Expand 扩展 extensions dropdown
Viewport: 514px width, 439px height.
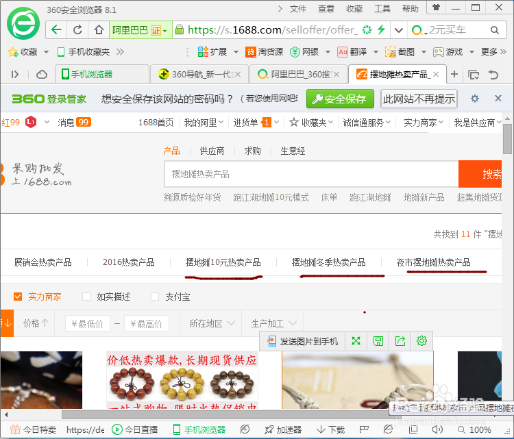pos(236,52)
